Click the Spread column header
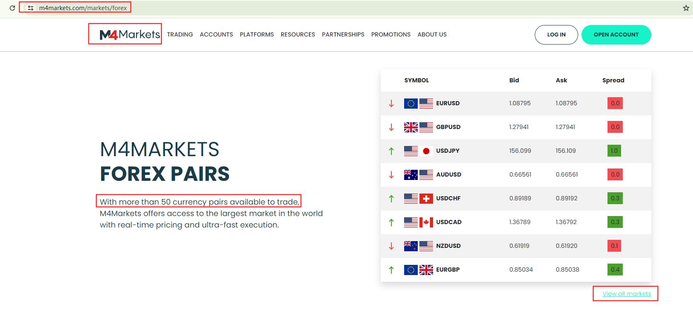The height and width of the screenshot is (309, 693). coord(613,80)
